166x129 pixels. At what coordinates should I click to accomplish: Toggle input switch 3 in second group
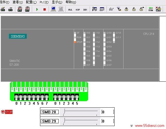pos(68,97)
